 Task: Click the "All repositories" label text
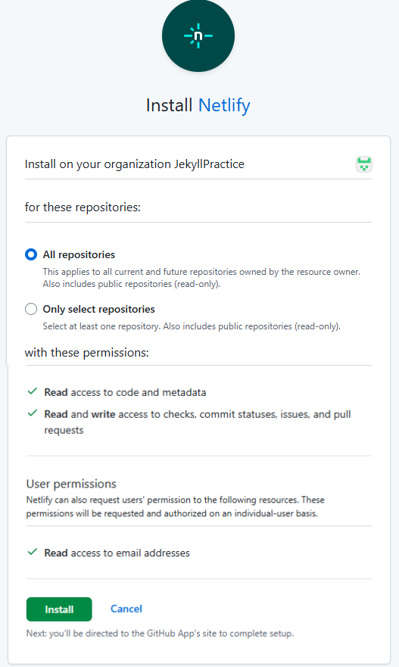point(79,254)
